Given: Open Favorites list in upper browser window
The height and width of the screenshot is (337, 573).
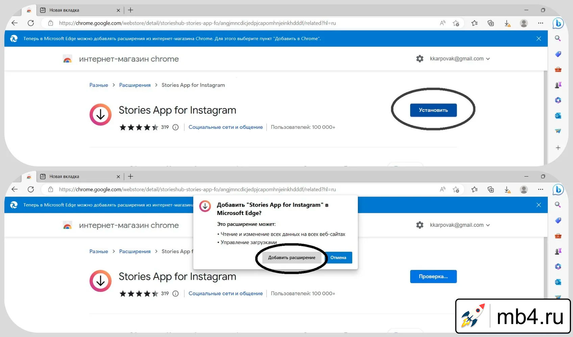Looking at the screenshot, I should (x=475, y=23).
